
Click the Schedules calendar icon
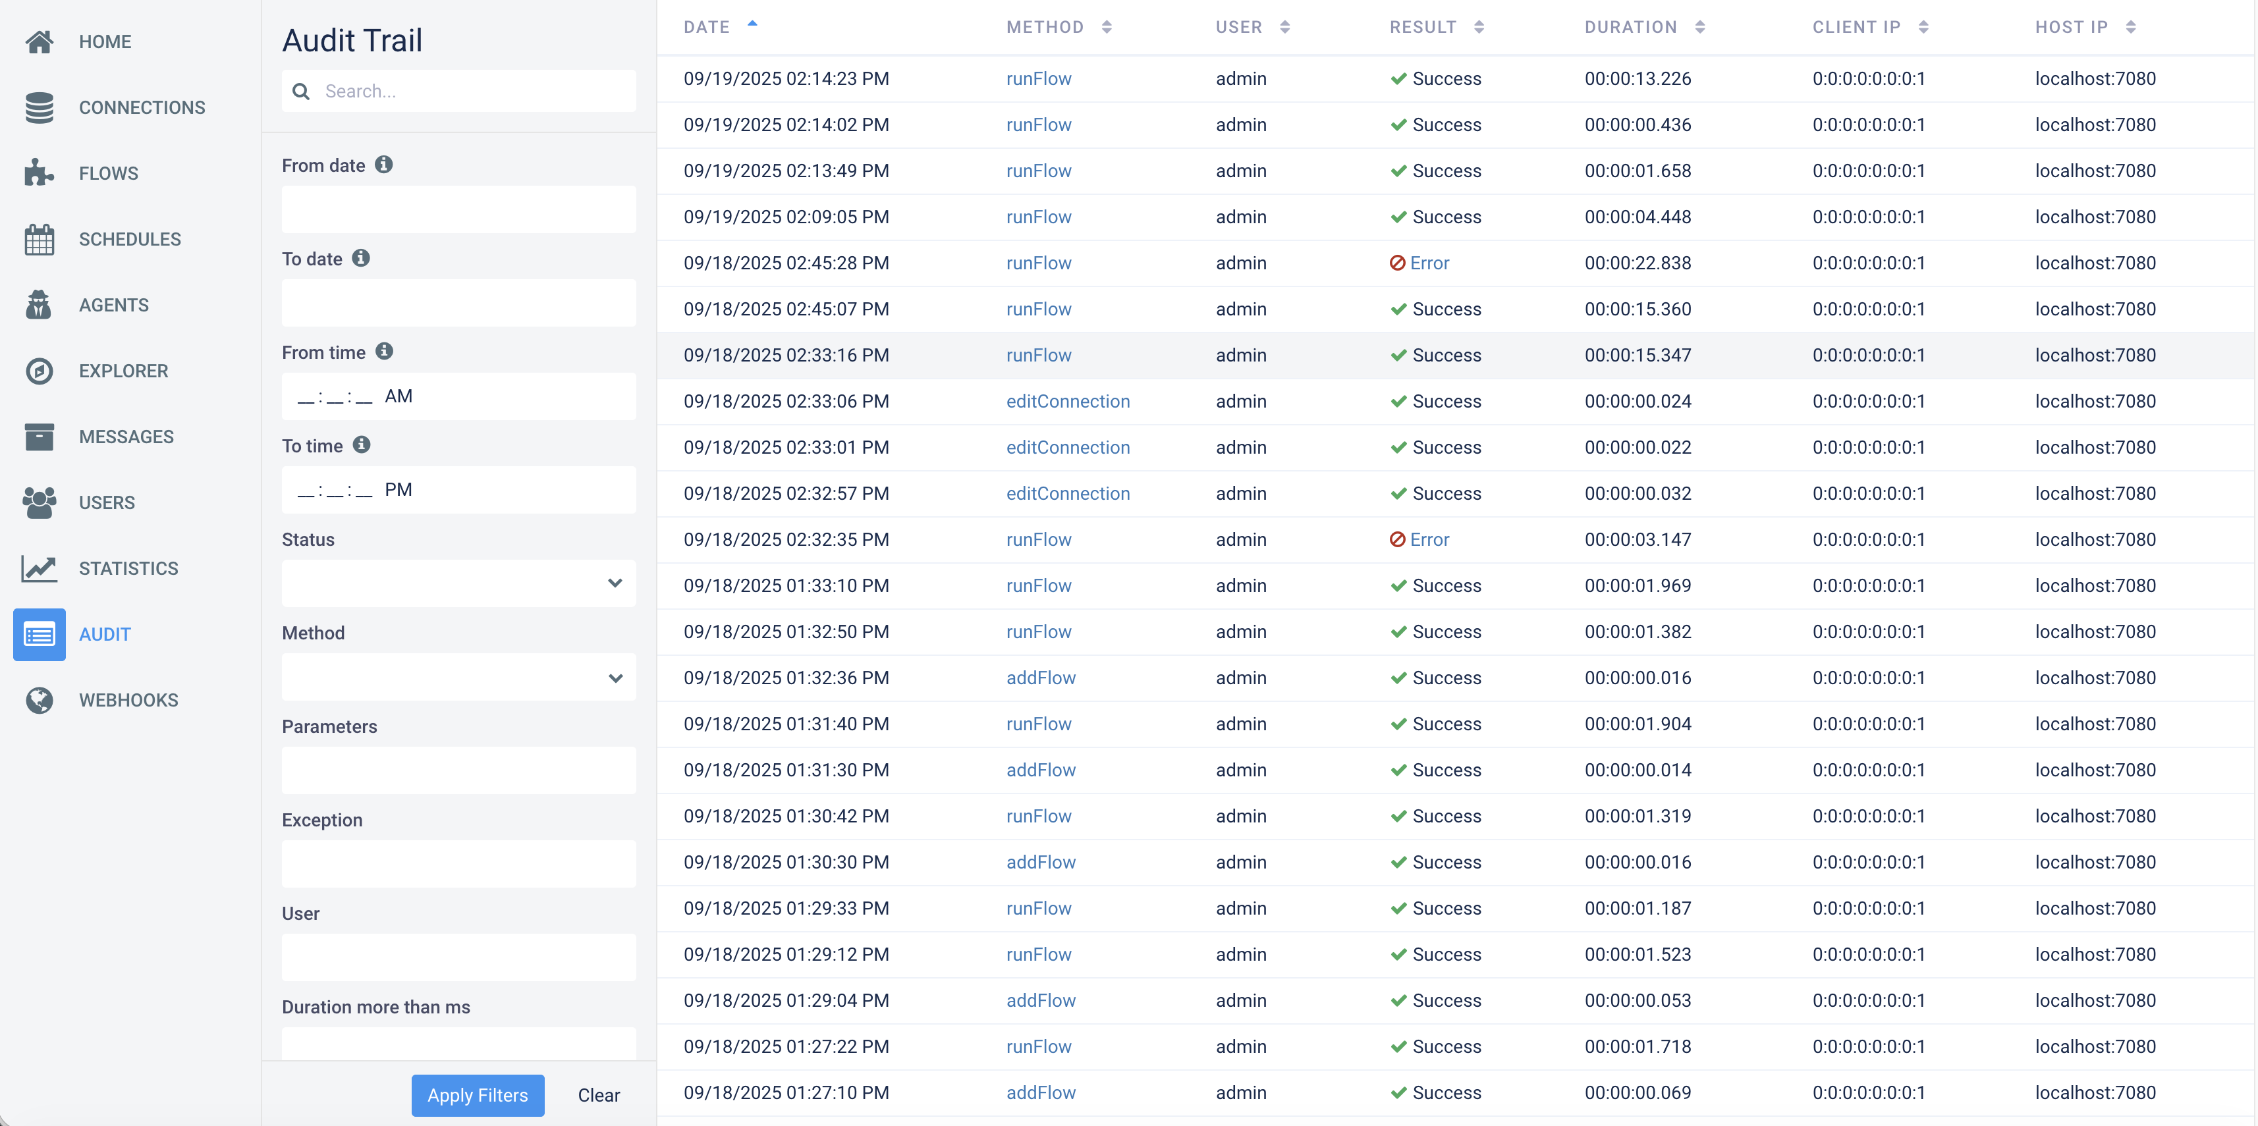(x=40, y=238)
